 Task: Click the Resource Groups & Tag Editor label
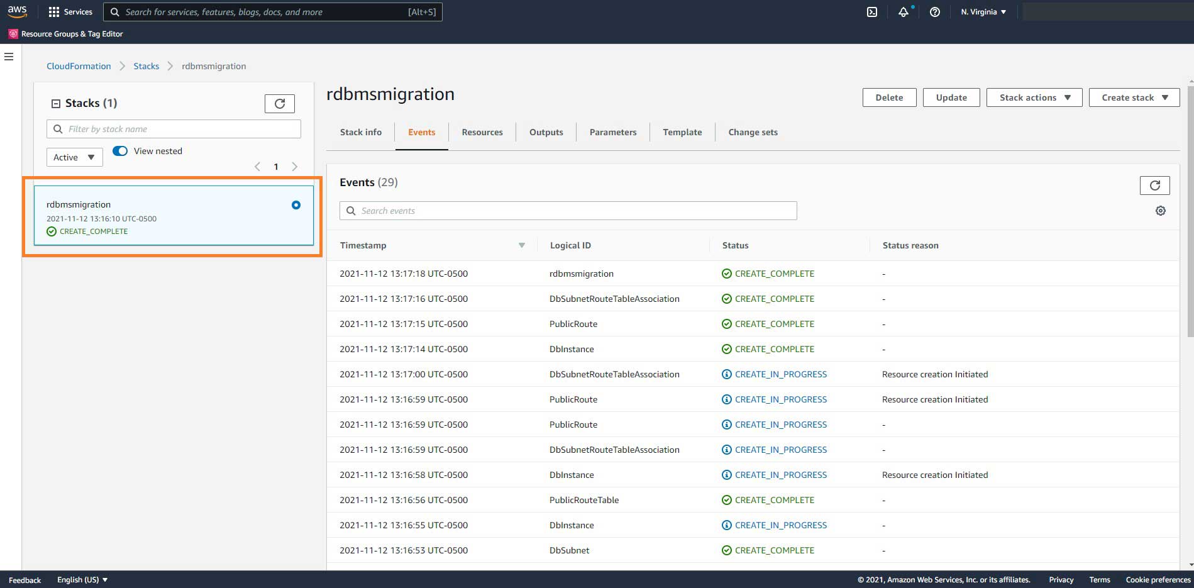click(72, 34)
